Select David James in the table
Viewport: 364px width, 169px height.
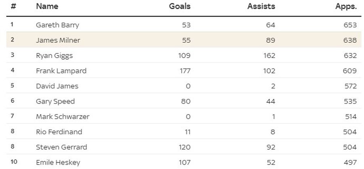[57, 86]
